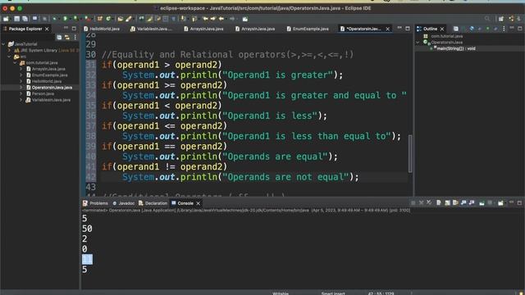
Task: Toggle Hide Static Members in Outline toolbar
Action: click(x=480, y=29)
